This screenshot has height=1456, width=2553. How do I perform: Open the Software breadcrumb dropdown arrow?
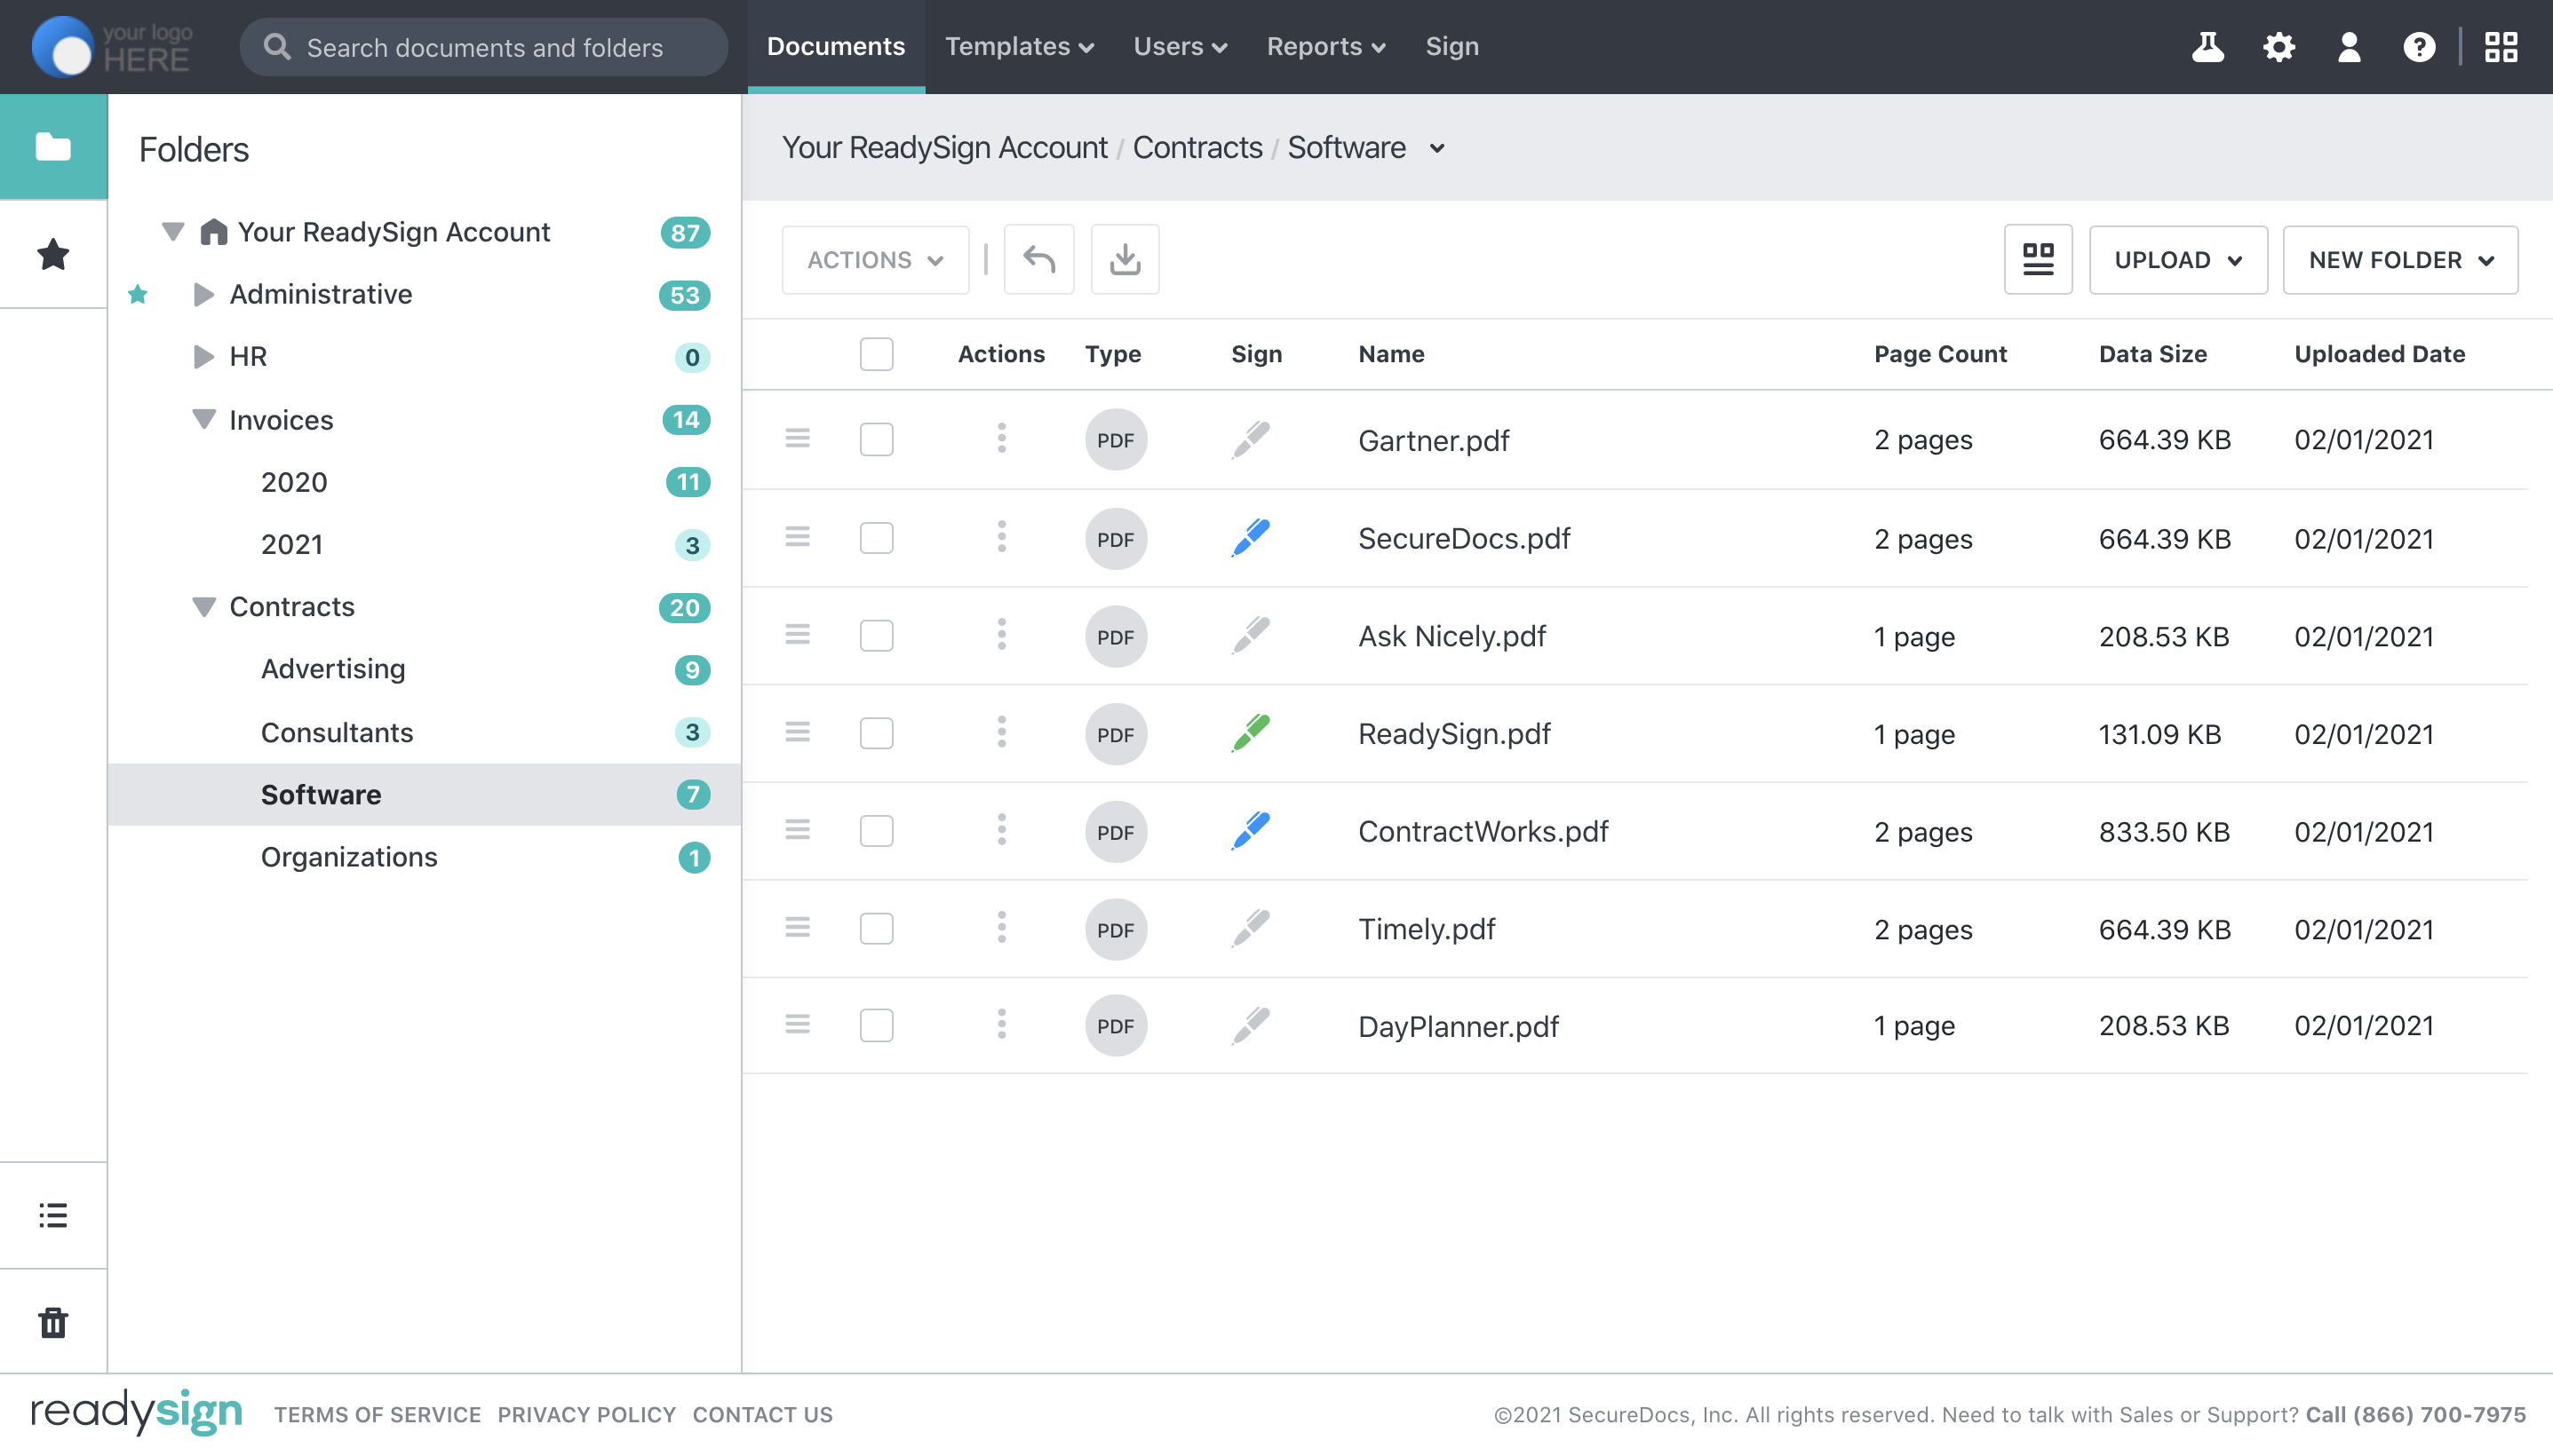point(1436,149)
